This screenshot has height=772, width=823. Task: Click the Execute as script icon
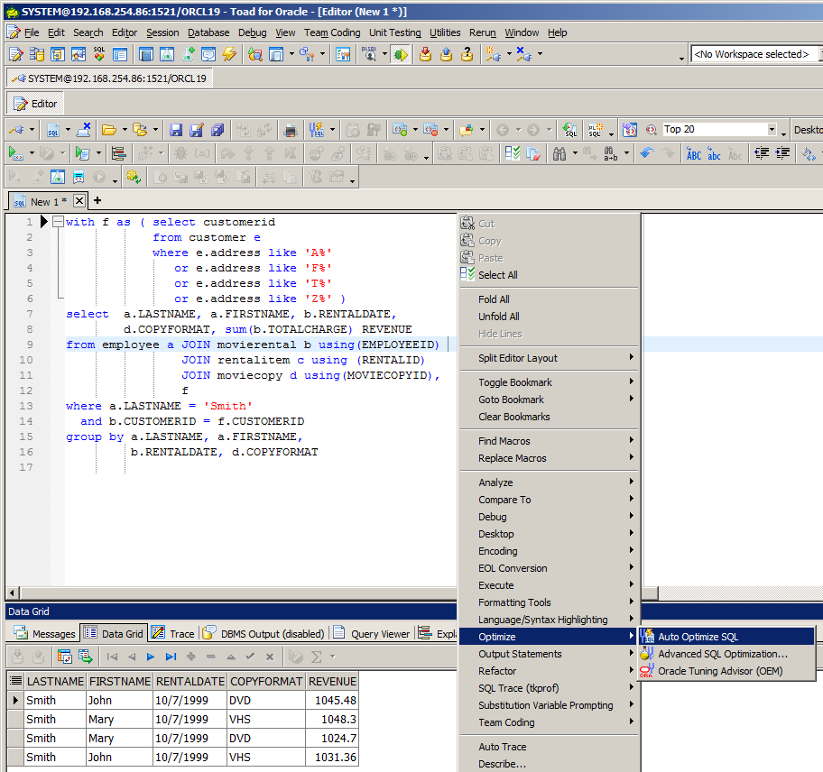click(82, 153)
